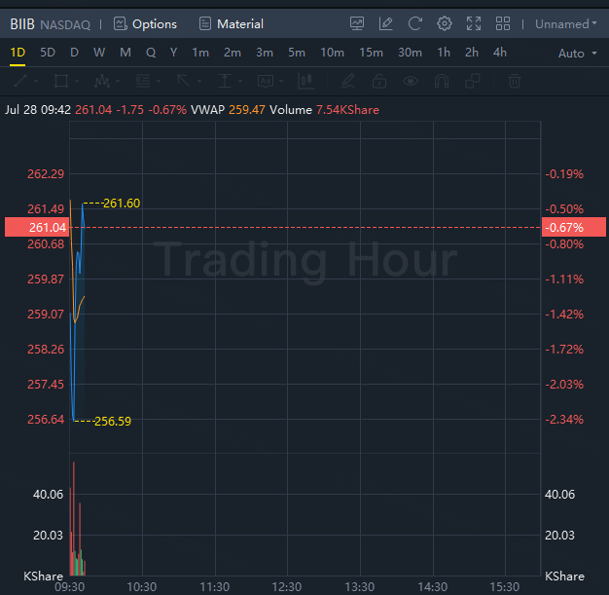
Task: Open chart settings gear icon
Action: click(x=445, y=23)
